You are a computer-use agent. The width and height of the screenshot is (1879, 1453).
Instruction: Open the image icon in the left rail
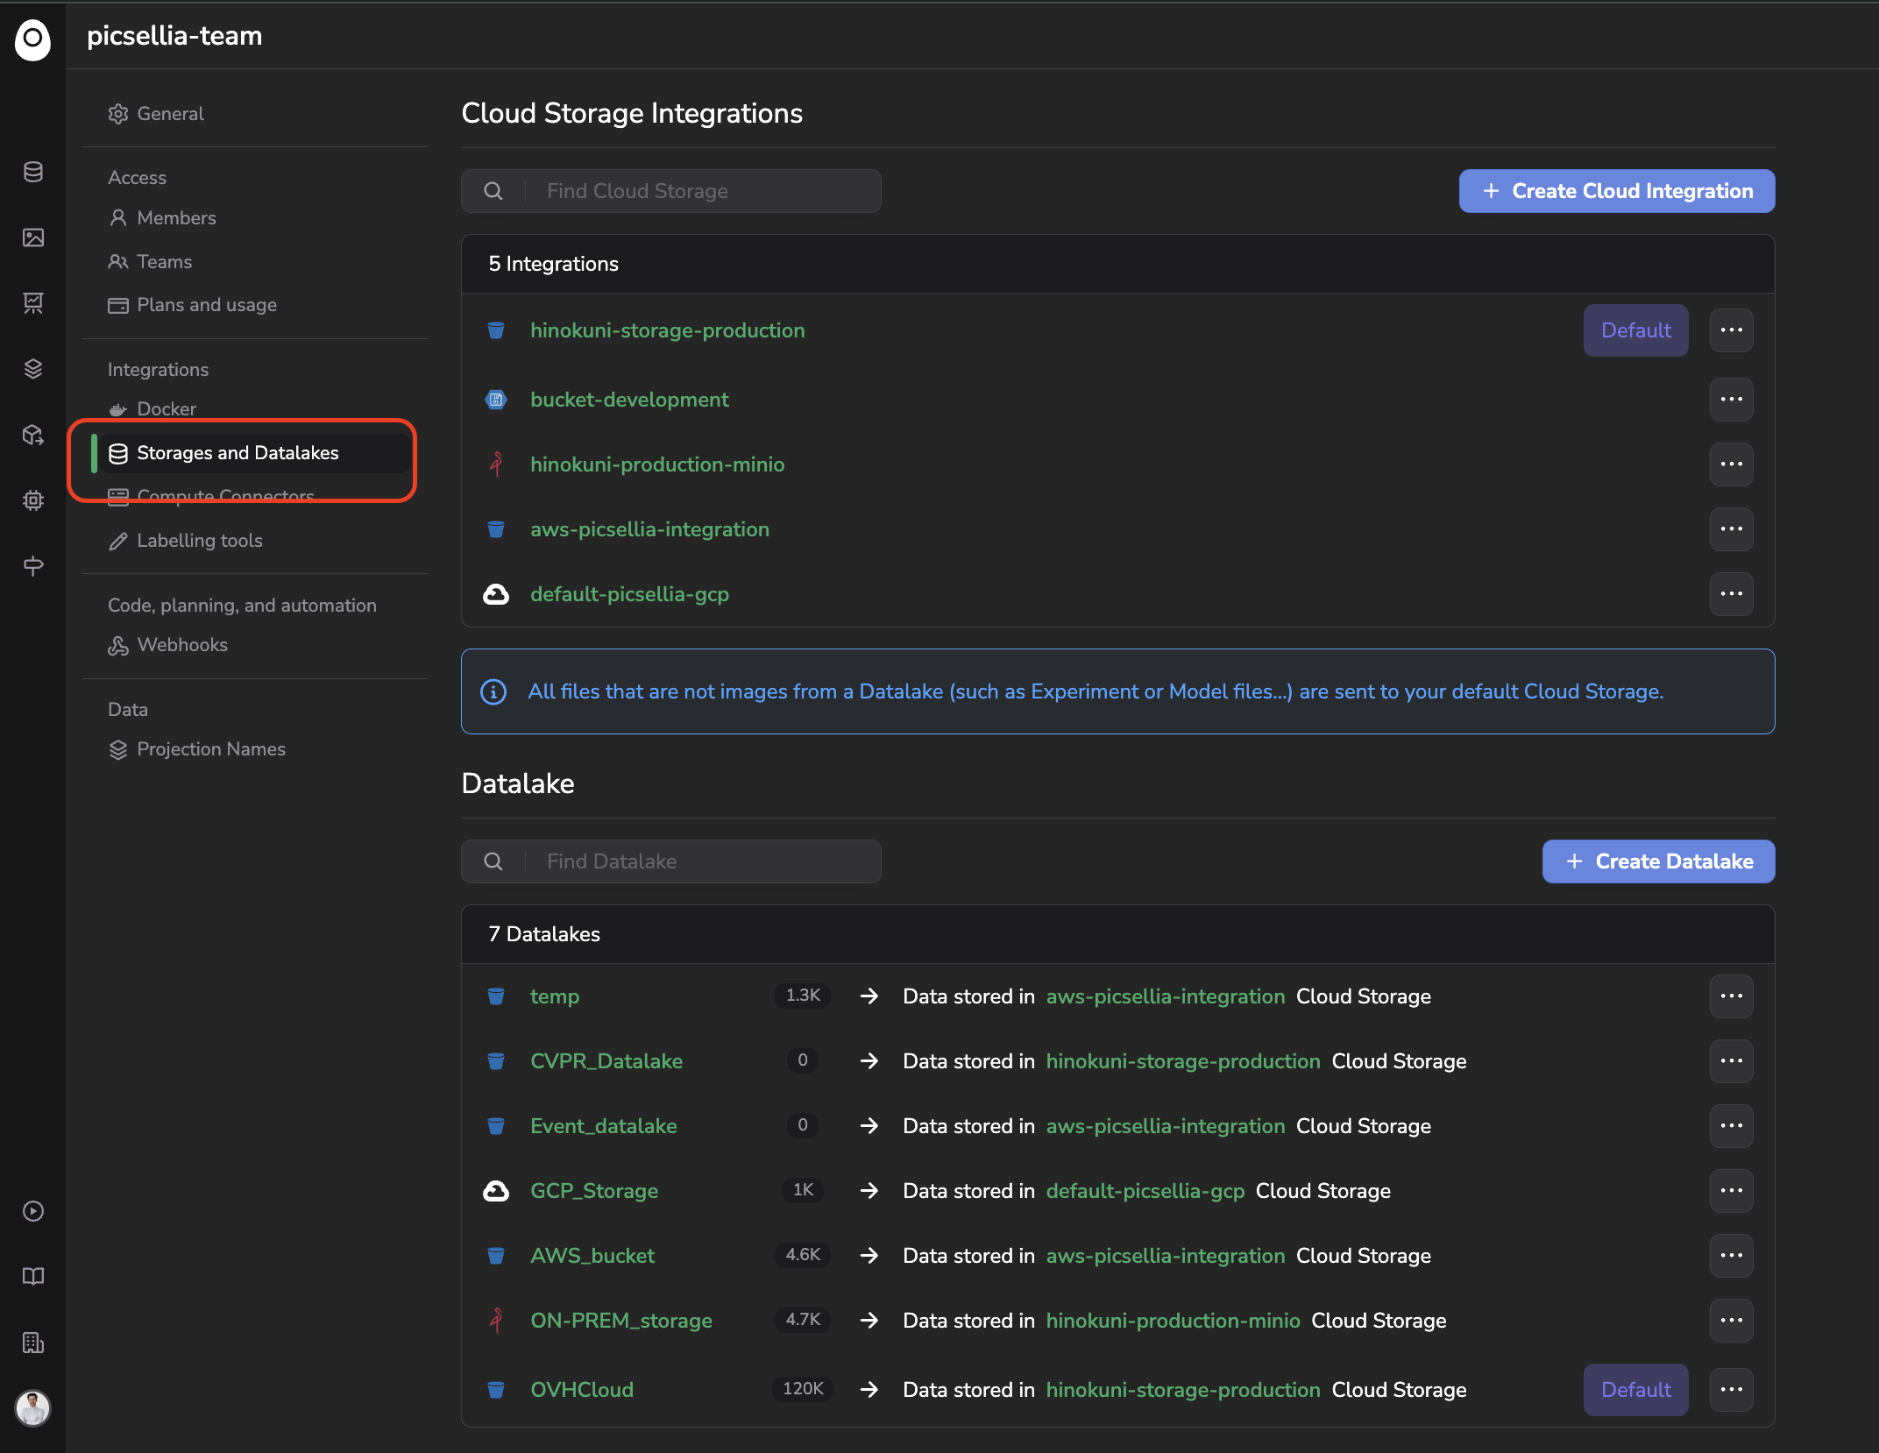pos(33,237)
